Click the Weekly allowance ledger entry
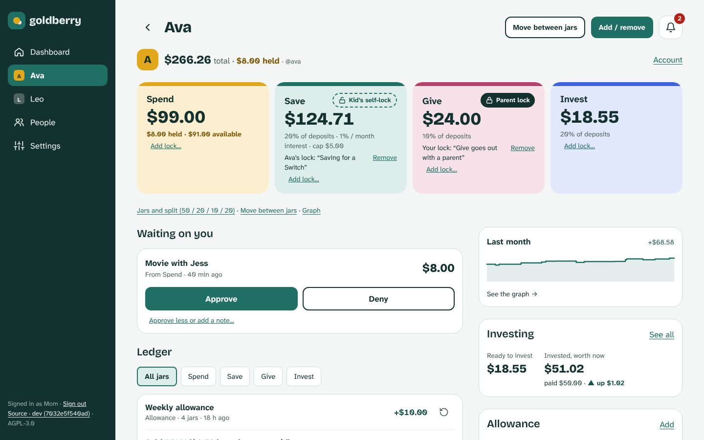Viewport: 704px width, 440px height. tap(300, 412)
